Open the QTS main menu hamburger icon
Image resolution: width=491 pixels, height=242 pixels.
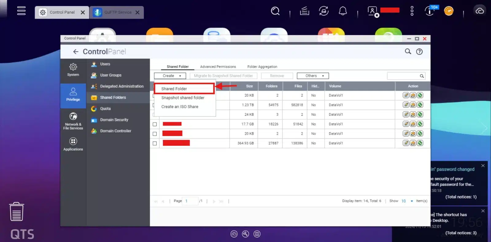[x=21, y=11]
